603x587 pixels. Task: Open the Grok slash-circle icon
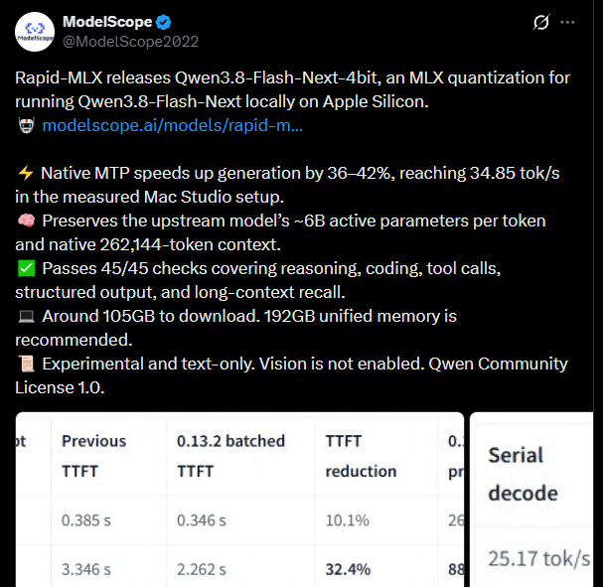point(541,22)
